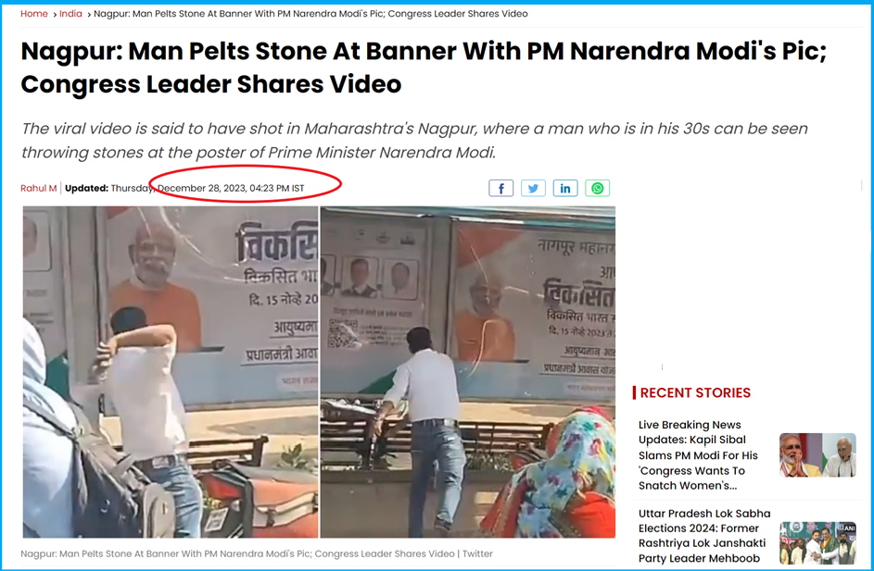Open right image of damaged banner
The width and height of the screenshot is (874, 571).
click(468, 372)
